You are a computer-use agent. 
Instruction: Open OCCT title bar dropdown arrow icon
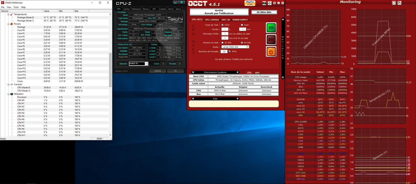point(275,3)
